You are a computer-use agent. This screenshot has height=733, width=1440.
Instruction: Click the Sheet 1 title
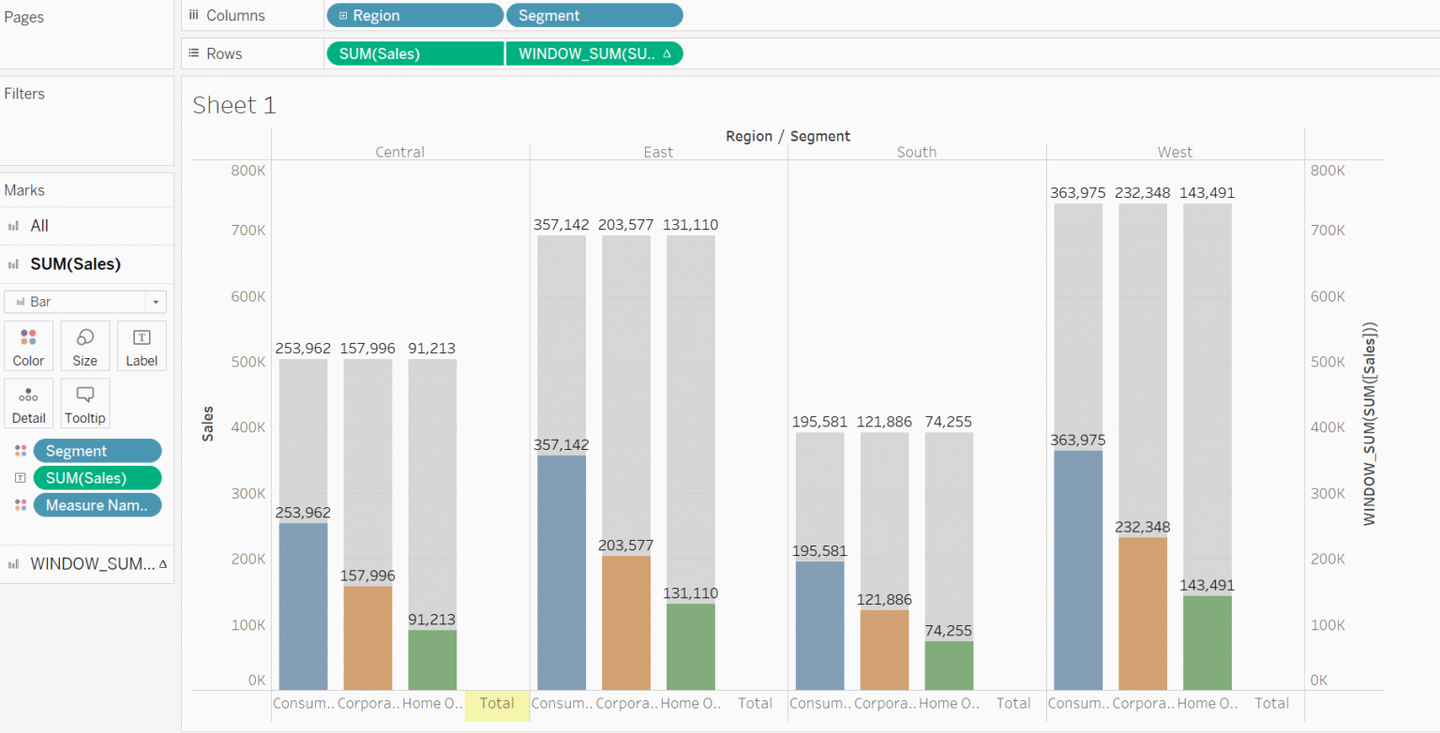tap(233, 105)
